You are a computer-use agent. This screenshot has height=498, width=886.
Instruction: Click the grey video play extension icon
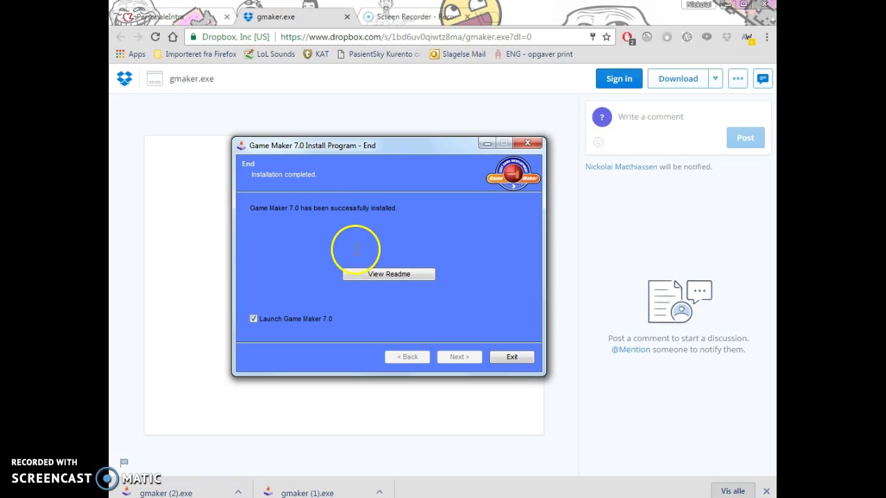[707, 37]
